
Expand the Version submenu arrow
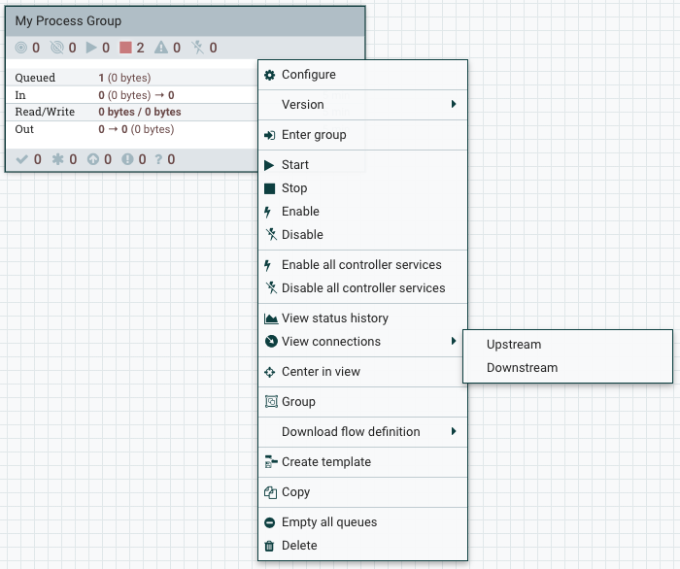point(454,105)
